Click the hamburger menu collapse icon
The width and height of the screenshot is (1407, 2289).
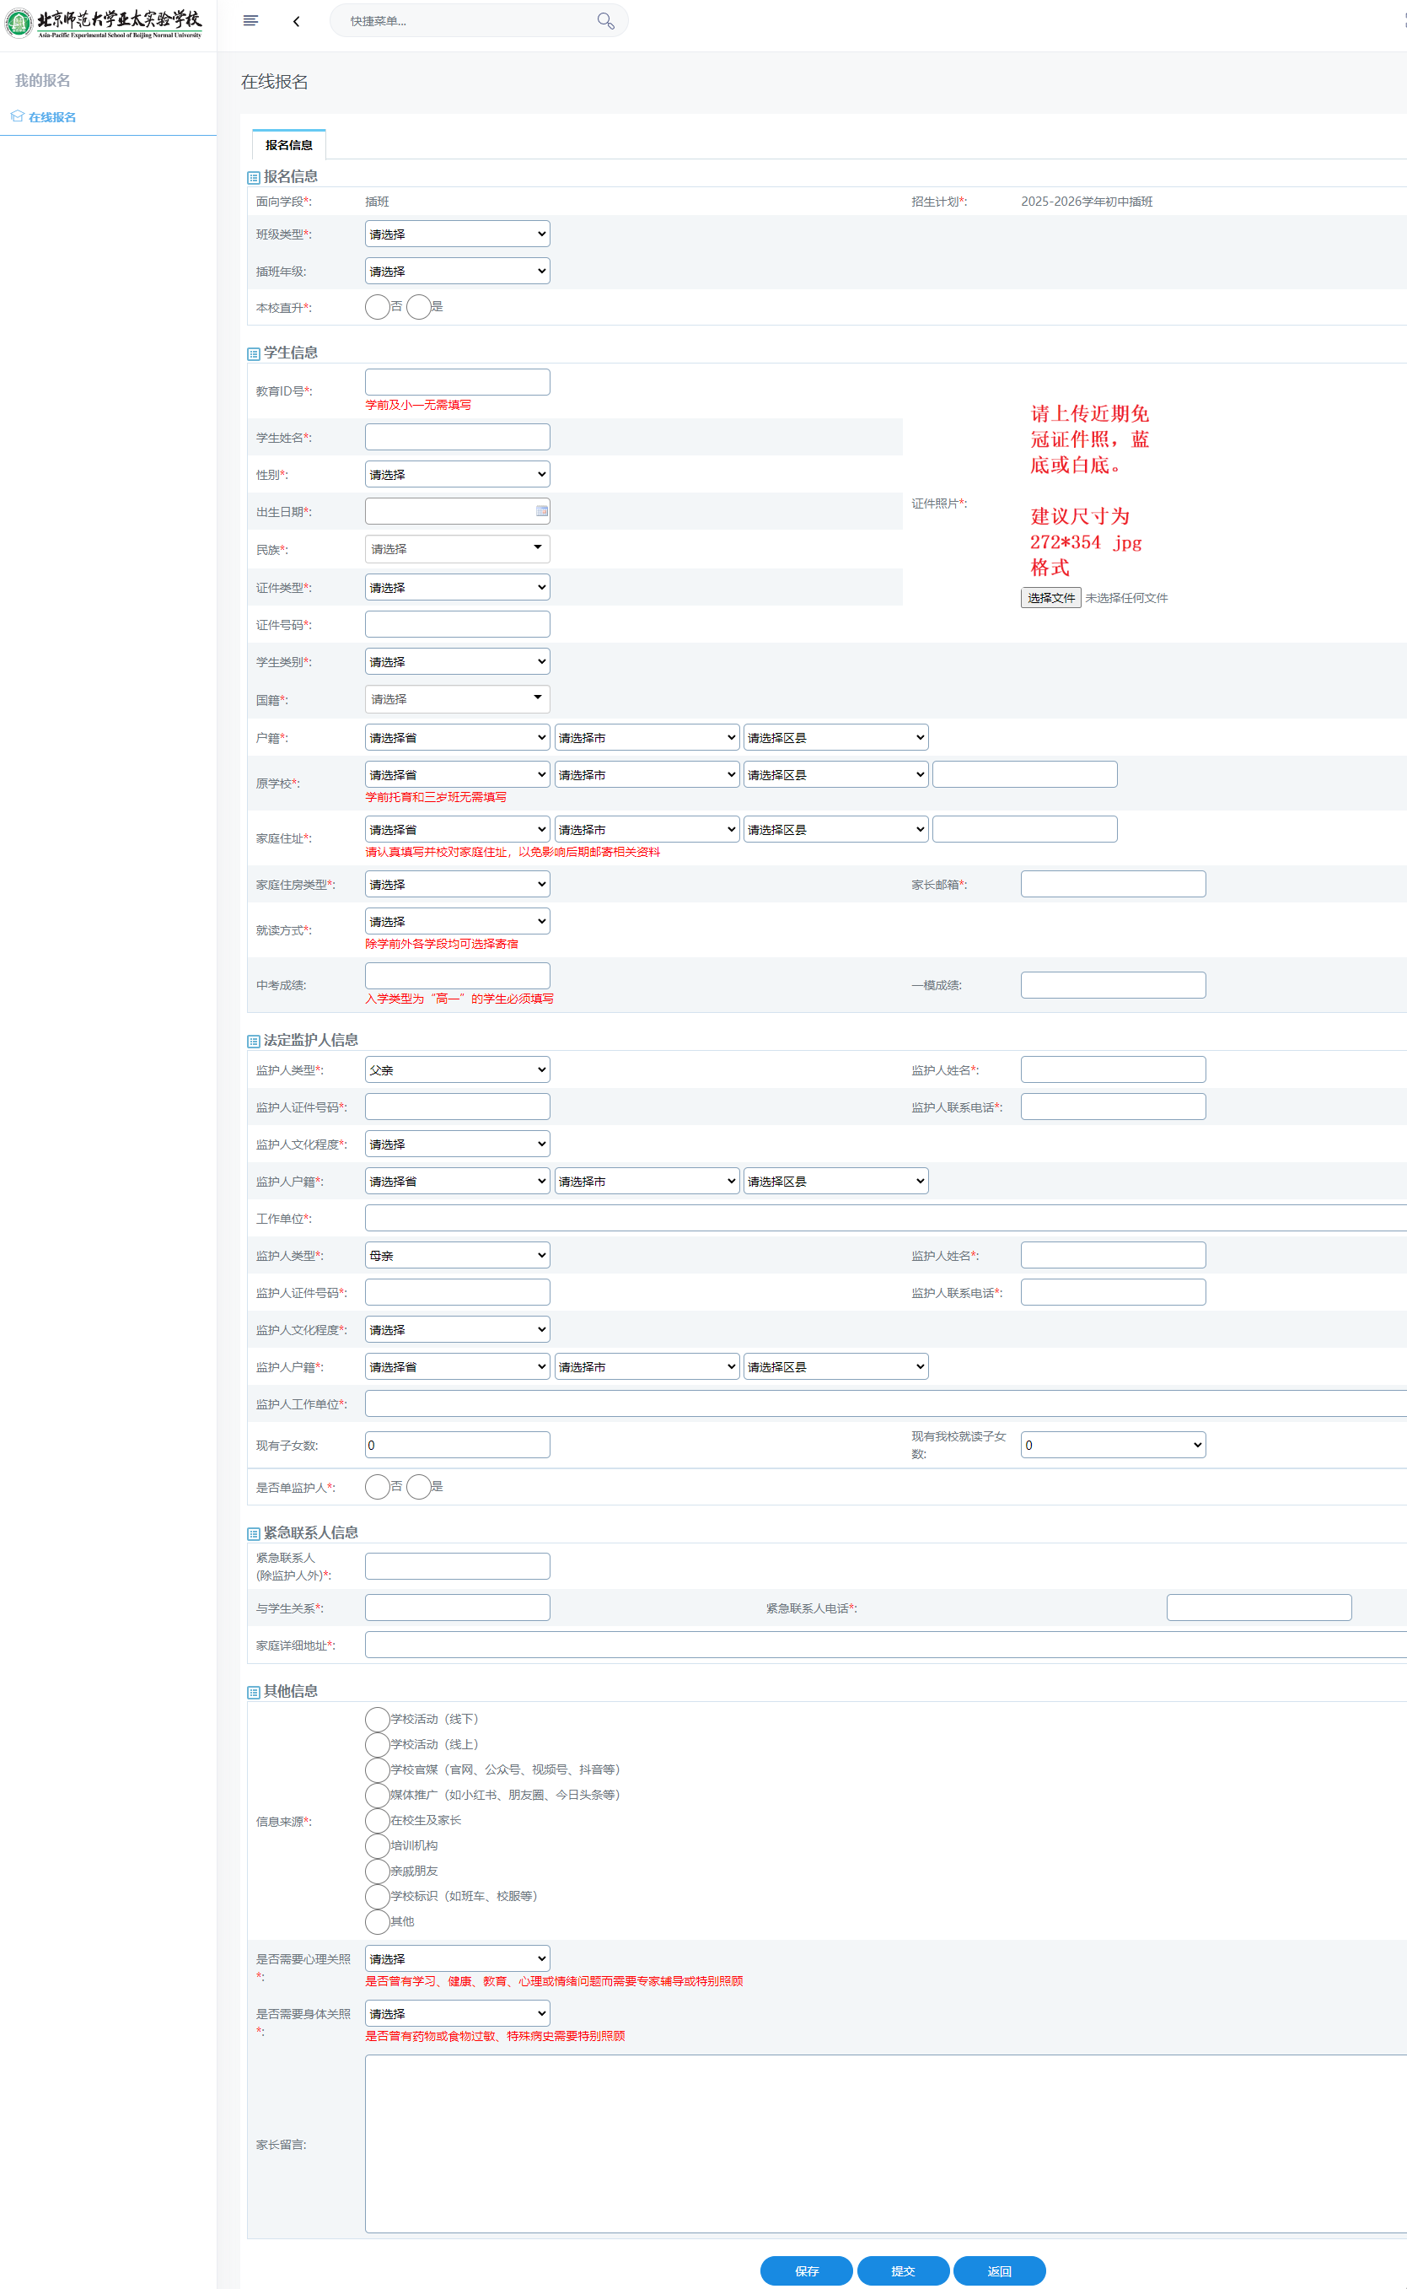pos(250,20)
